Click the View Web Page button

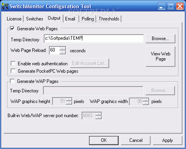pyautogui.click(x=160, y=56)
